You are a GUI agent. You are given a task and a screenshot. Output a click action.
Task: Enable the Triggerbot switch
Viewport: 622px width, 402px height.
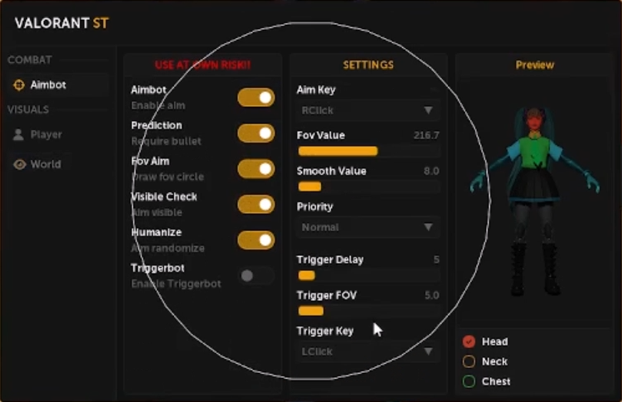click(256, 275)
